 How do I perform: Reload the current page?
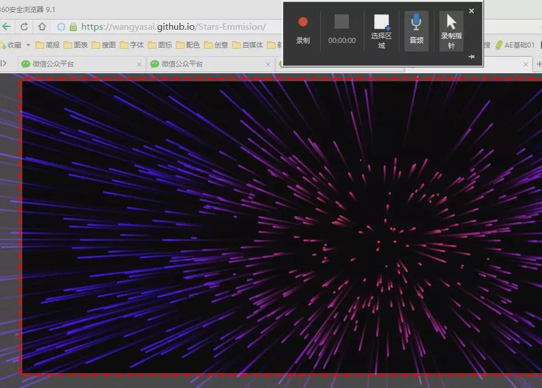coord(24,26)
